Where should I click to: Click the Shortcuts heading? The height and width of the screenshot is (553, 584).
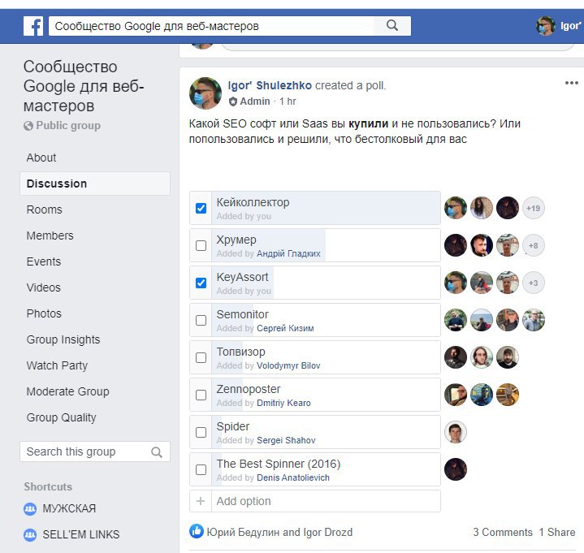48,486
